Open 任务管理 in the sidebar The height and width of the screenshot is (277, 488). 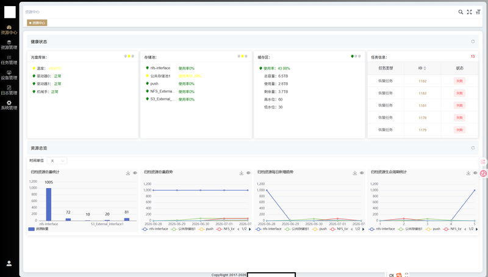pos(9,60)
